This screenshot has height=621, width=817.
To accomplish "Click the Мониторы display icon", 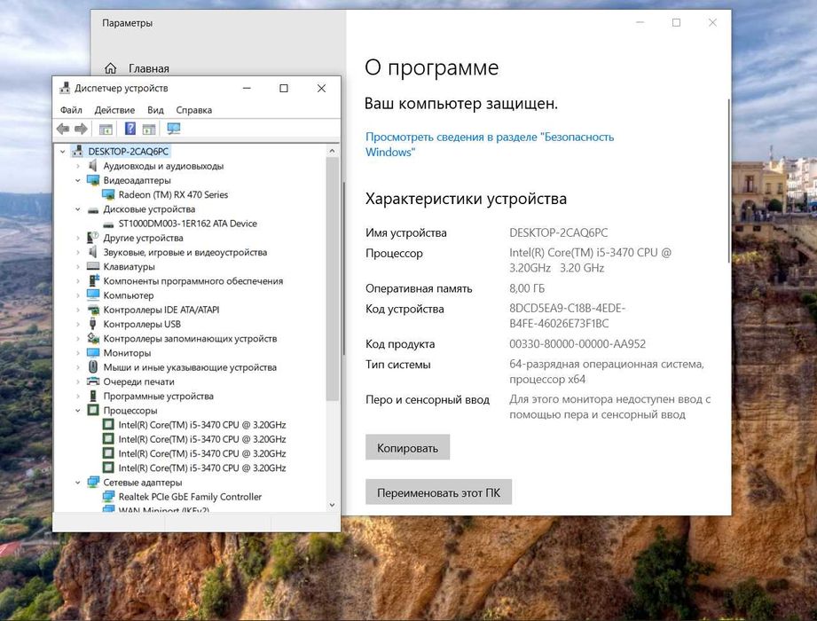I will coord(93,353).
